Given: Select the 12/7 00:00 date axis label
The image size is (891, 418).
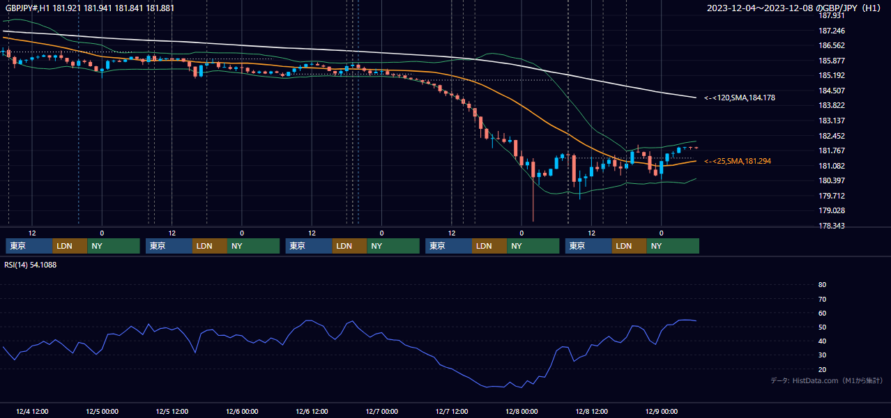Looking at the screenshot, I should 381,412.
